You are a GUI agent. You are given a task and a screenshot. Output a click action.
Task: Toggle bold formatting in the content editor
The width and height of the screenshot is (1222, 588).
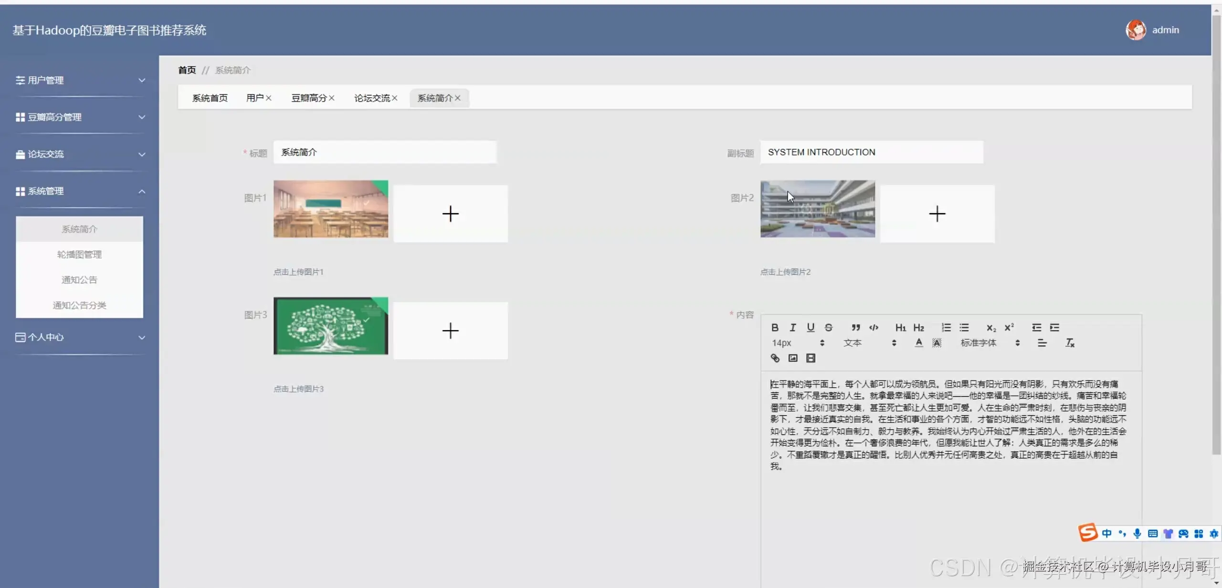click(x=774, y=328)
